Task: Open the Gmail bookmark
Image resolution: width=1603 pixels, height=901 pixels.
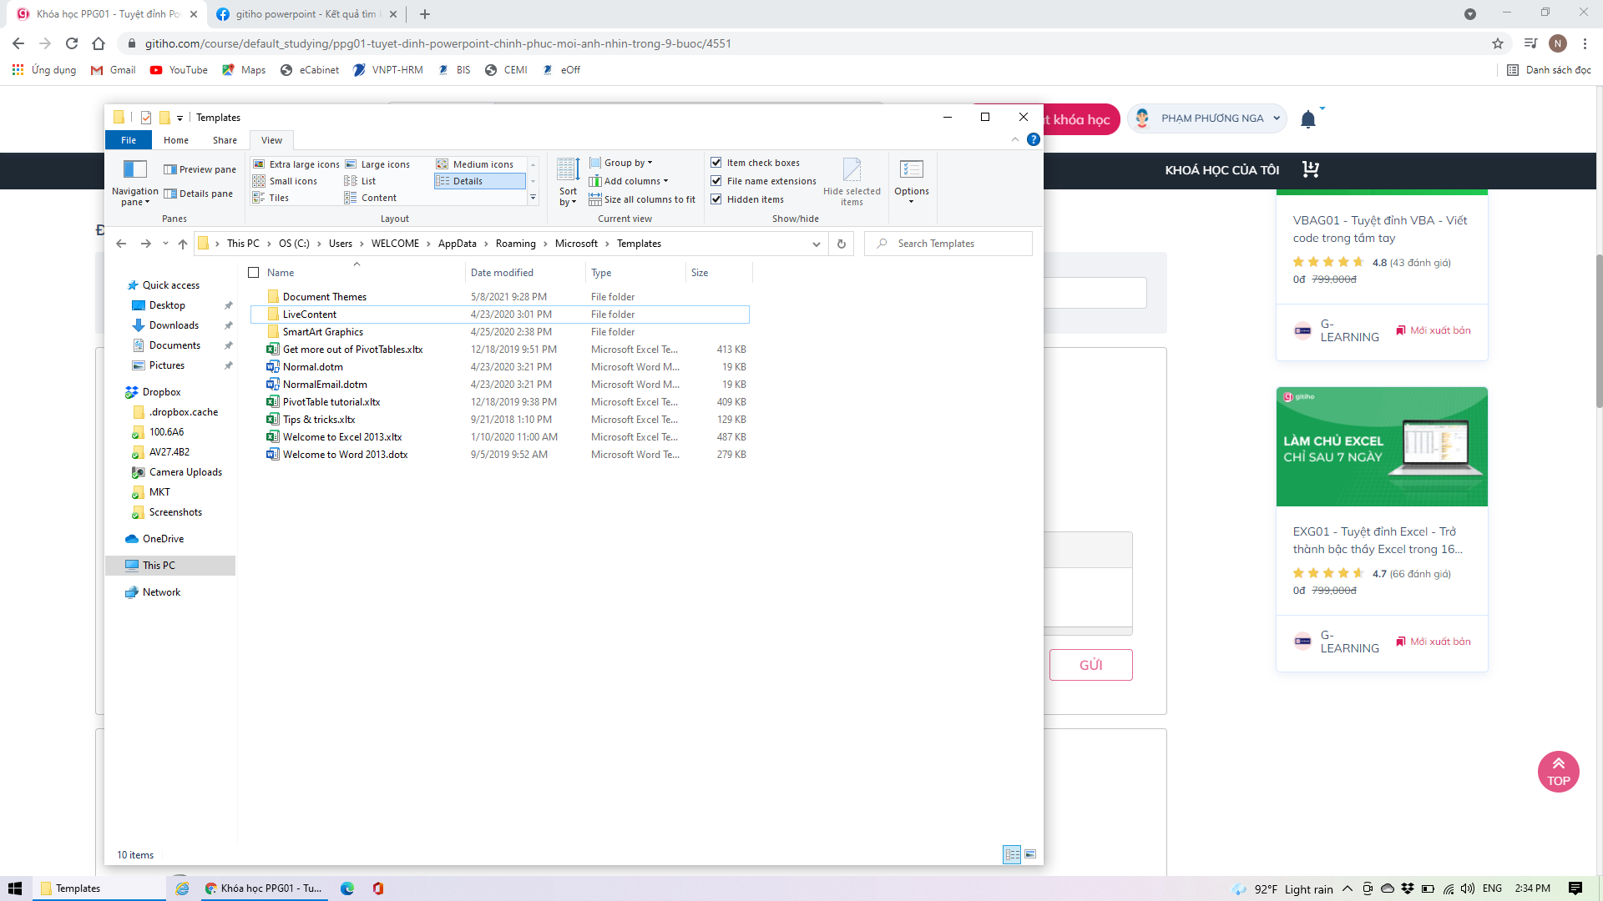Action: [x=114, y=70]
